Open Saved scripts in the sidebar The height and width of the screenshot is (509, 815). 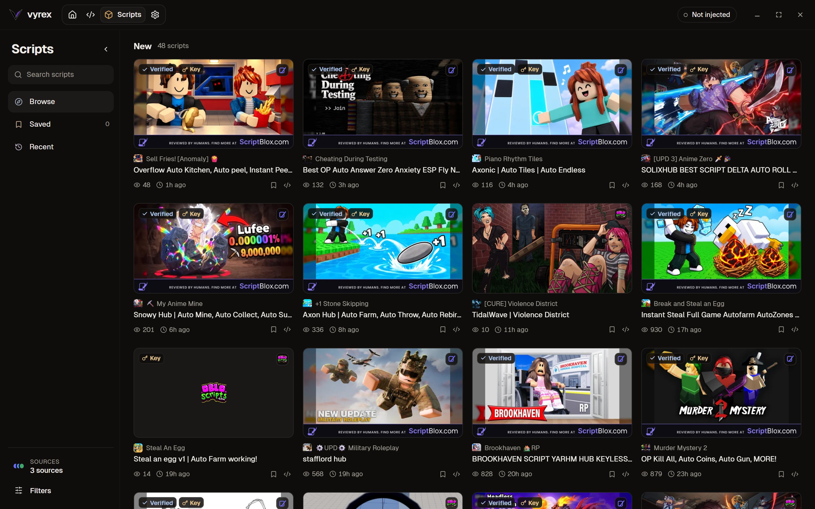pyautogui.click(x=61, y=124)
